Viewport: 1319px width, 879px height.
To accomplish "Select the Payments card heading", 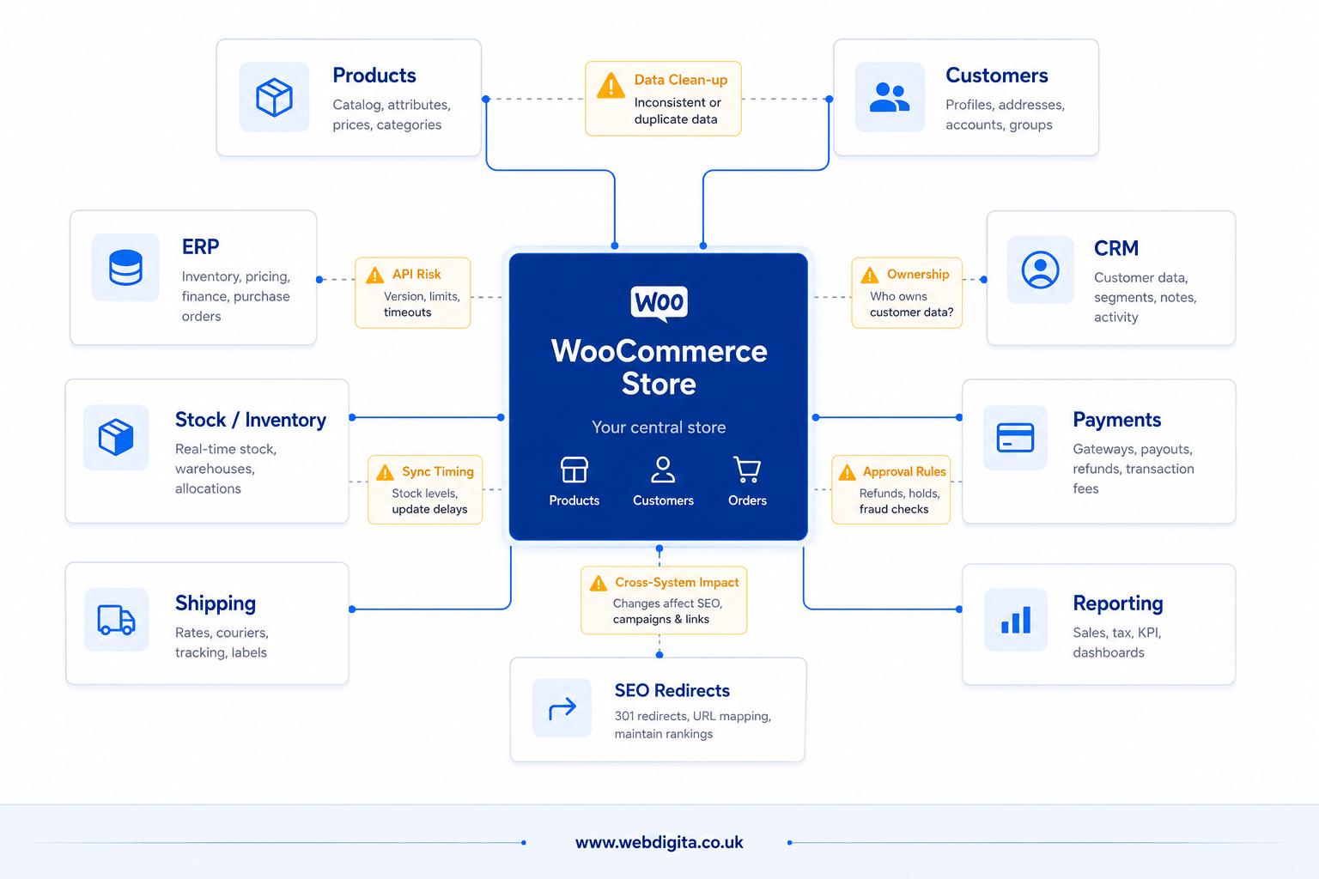I will pos(1117,420).
